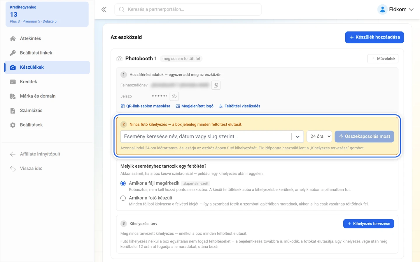Click the document icon for Számlázás
Image resolution: width=420 pixels, height=262 pixels.
13,111
